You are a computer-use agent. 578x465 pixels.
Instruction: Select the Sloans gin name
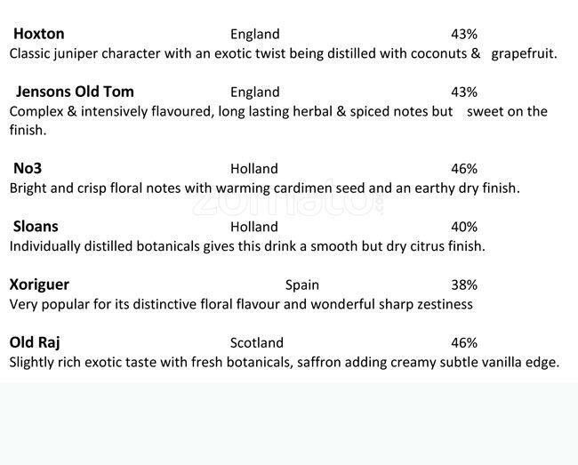pos(36,226)
